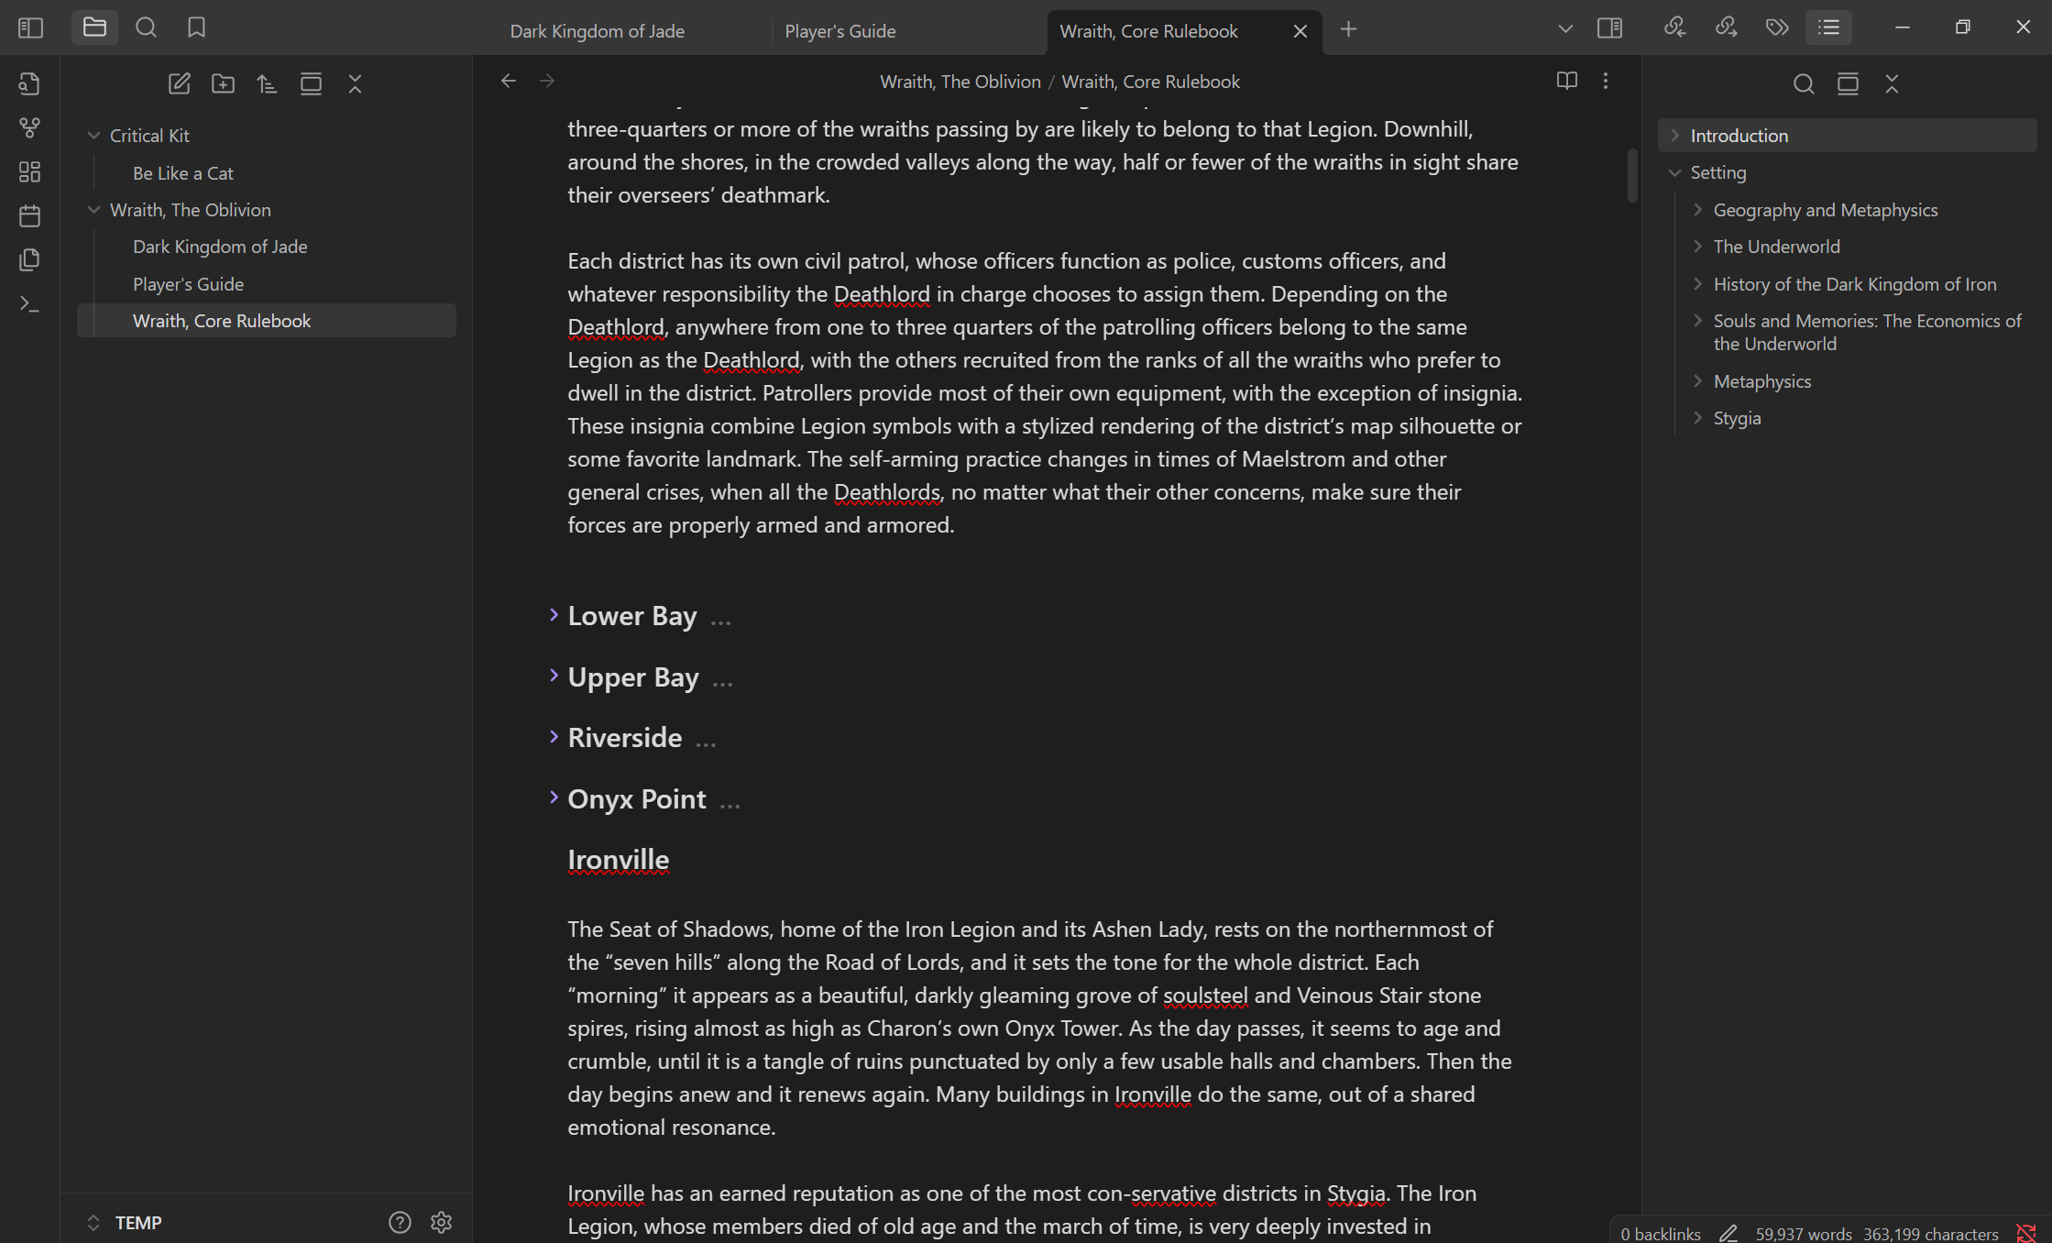The width and height of the screenshot is (2052, 1243).
Task: Click the sync status icon in status bar
Action: point(2026,1234)
